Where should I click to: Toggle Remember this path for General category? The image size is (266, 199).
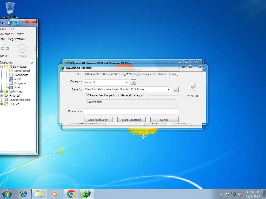[x=88, y=95]
